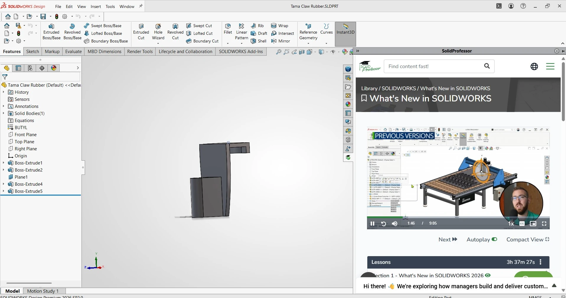The image size is (566, 298).
Task: Mute the lesson video volume
Action: pos(394,224)
